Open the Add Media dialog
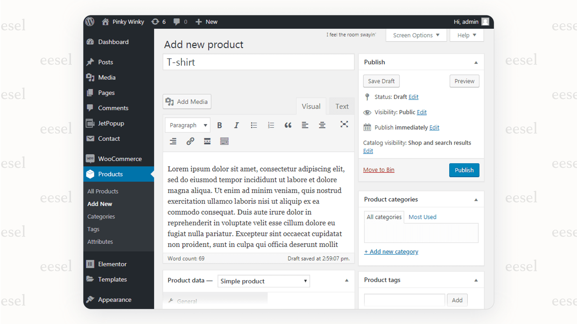This screenshot has height=324, width=577. coord(187,101)
